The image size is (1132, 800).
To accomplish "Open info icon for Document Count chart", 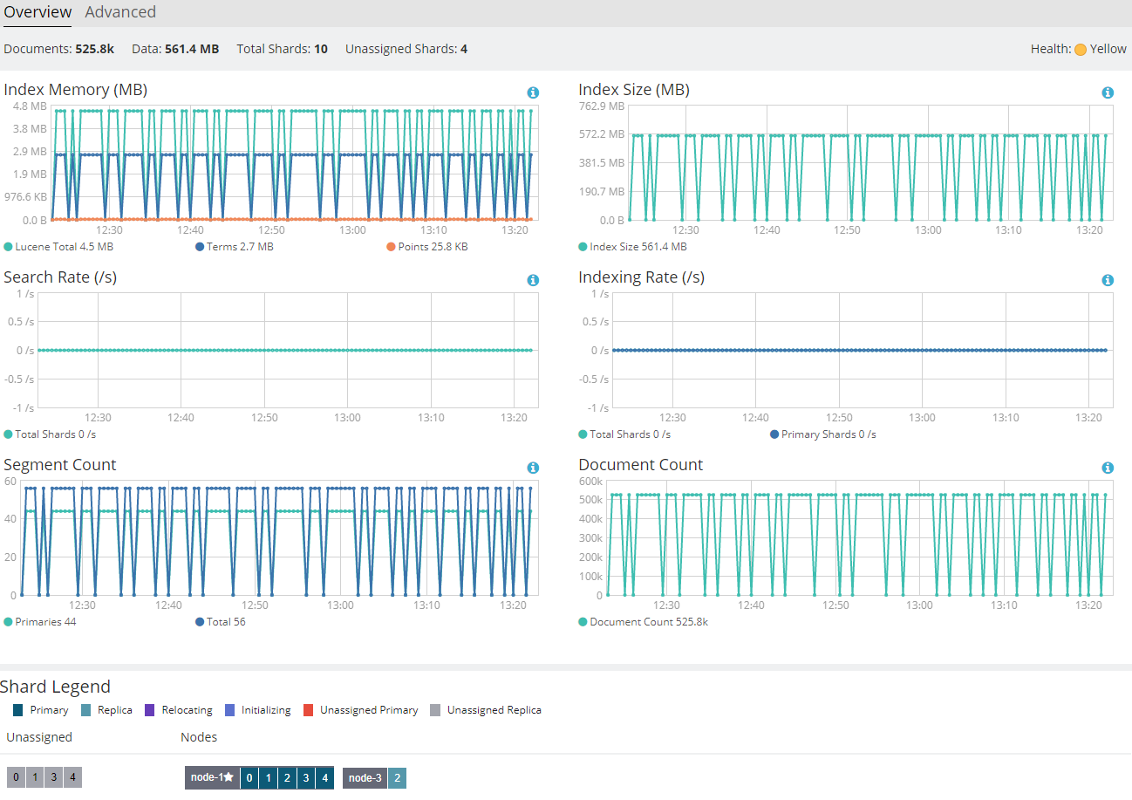I will point(1108,468).
